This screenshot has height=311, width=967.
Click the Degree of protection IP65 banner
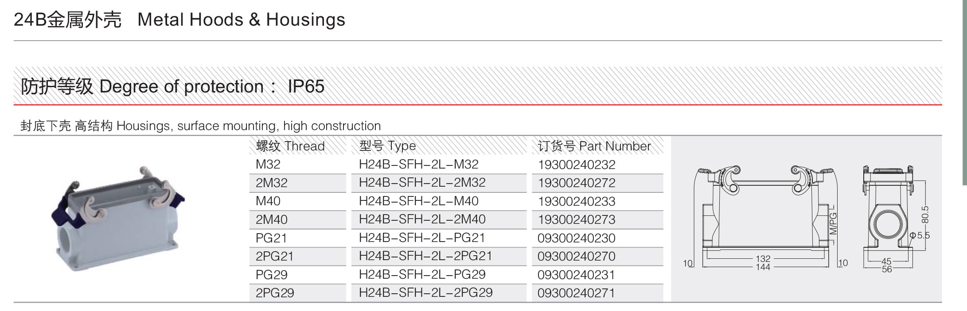pos(173,87)
